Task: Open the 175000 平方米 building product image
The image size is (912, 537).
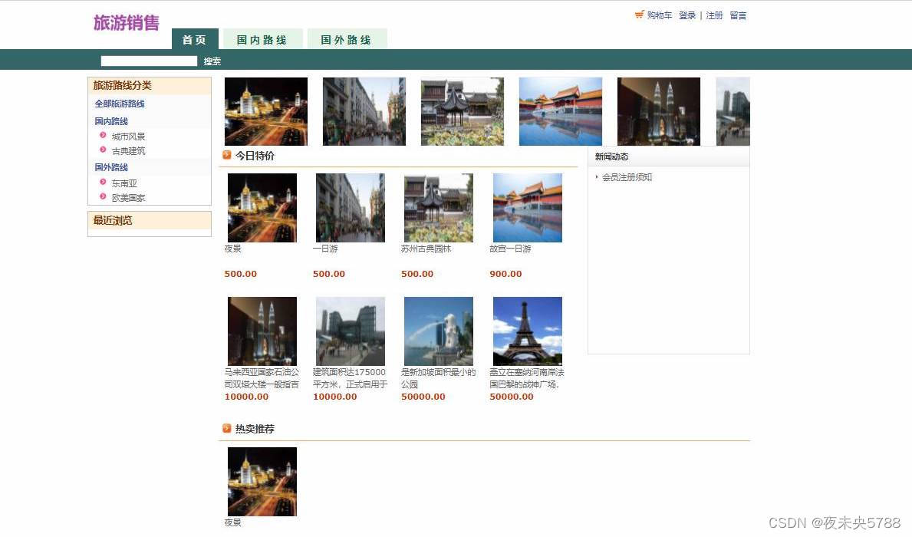Action: click(x=350, y=331)
